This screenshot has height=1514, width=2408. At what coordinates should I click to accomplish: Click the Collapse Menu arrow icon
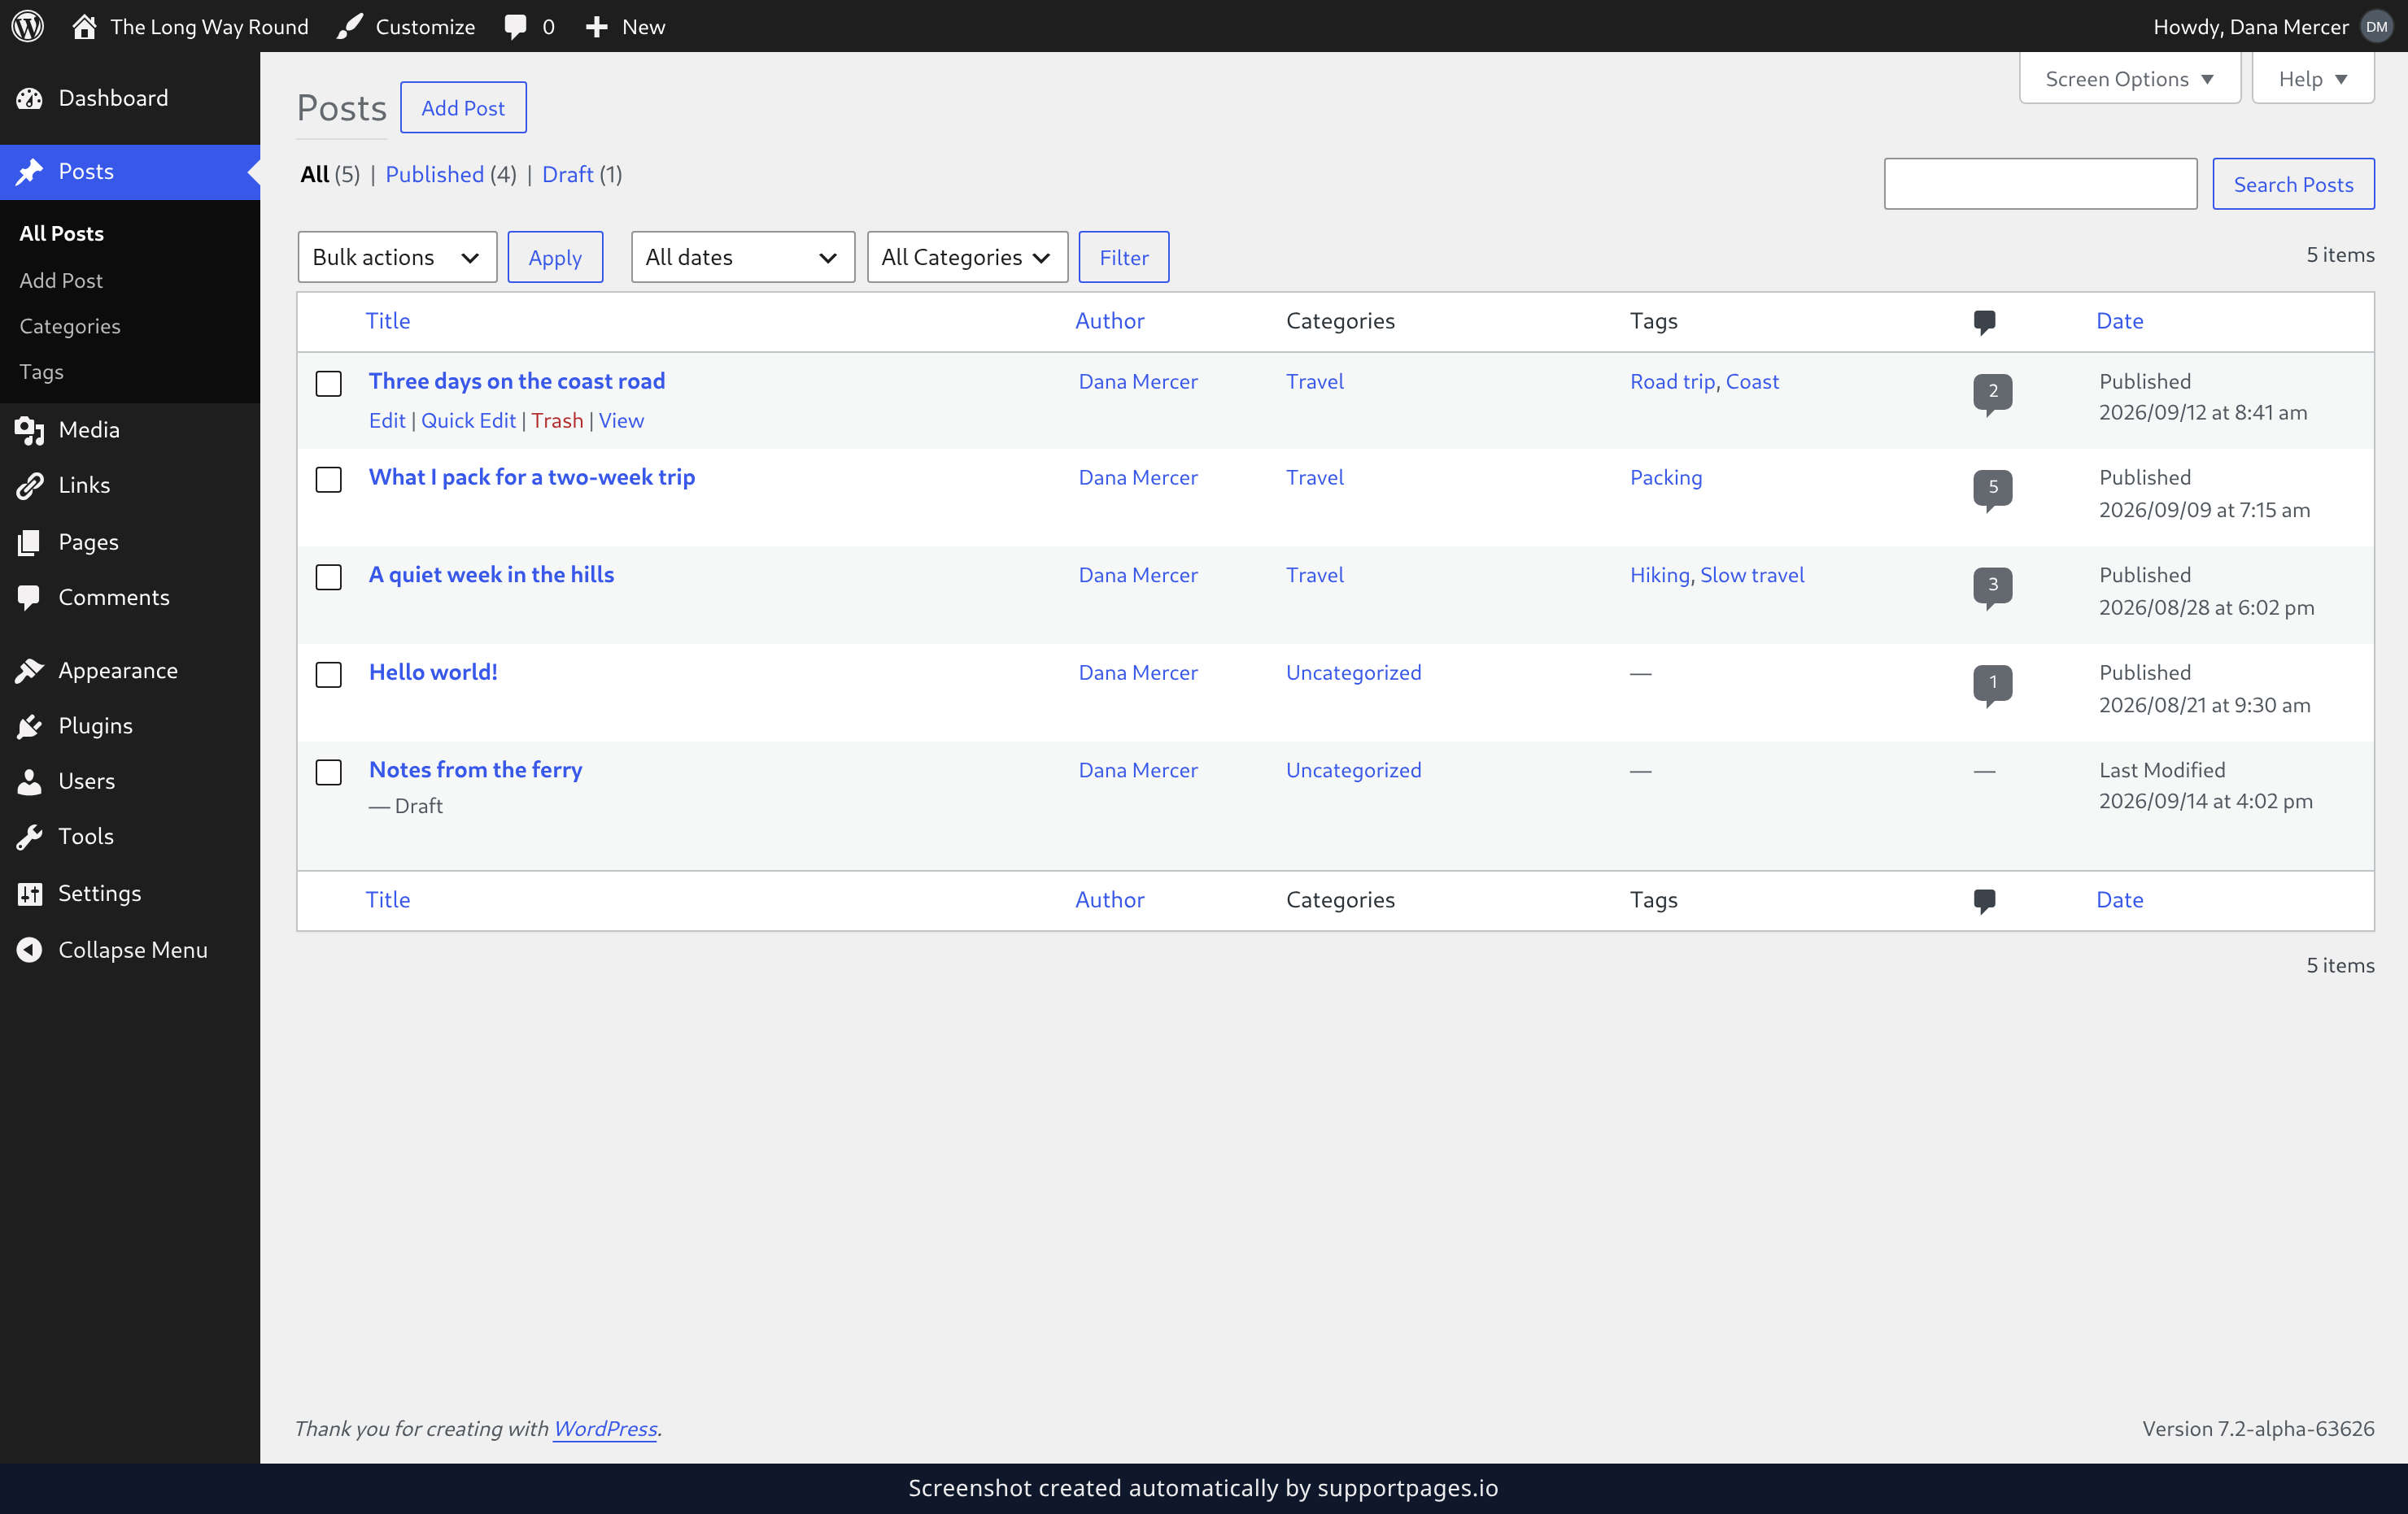[29, 950]
